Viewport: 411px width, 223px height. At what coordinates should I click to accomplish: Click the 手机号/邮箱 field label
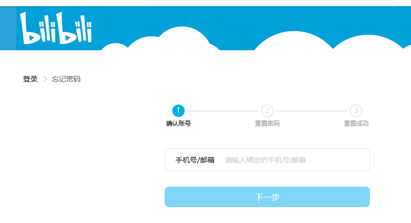click(195, 160)
